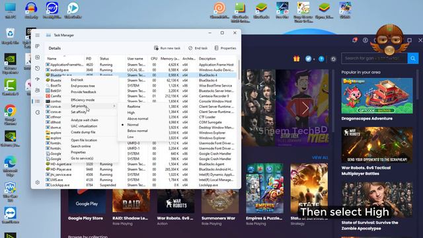Open Wise Care 365 desktop shortcut
Image resolution: width=423 pixels, height=238 pixels.
coord(11,192)
